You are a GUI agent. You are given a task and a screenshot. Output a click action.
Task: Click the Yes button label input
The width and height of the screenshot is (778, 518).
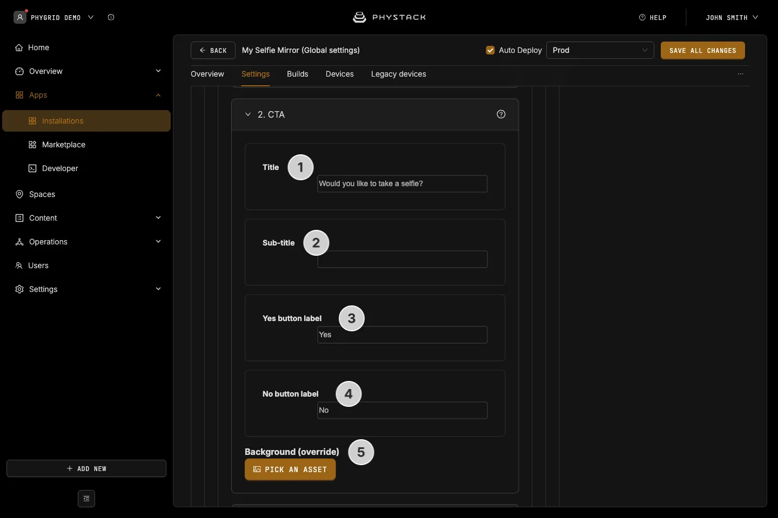[403, 335]
